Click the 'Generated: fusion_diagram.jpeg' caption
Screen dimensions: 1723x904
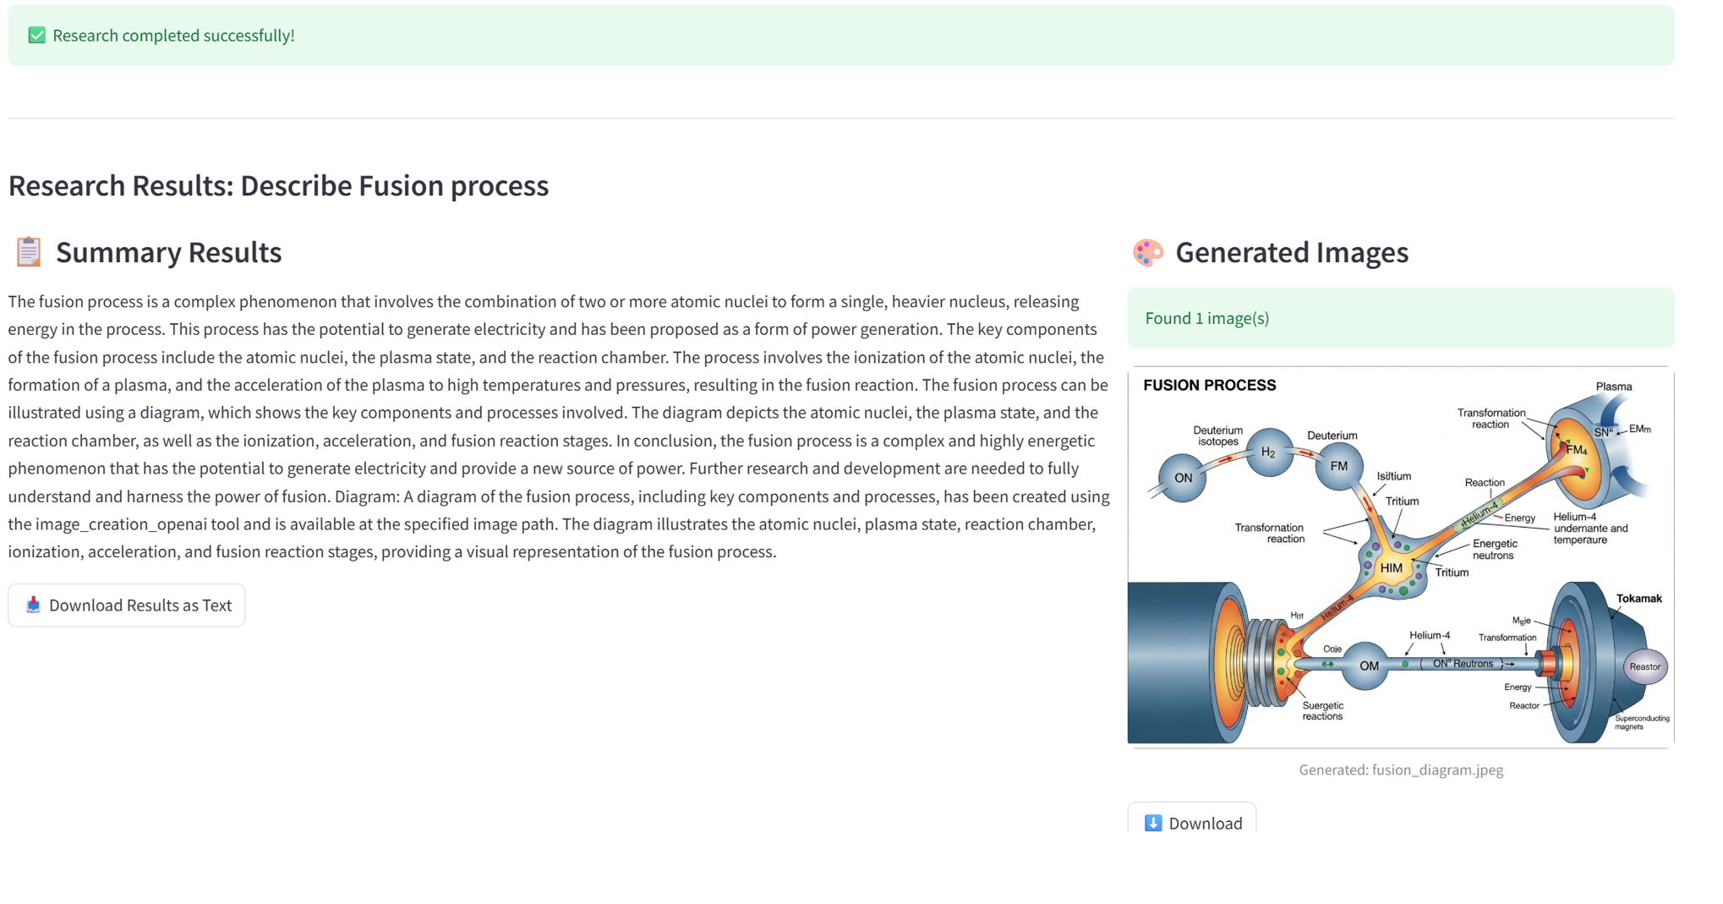click(x=1401, y=770)
